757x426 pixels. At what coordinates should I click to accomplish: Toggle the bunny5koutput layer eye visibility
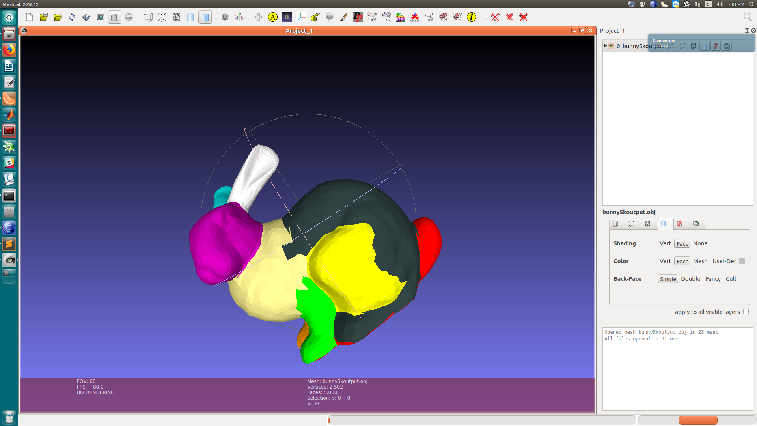[611, 46]
